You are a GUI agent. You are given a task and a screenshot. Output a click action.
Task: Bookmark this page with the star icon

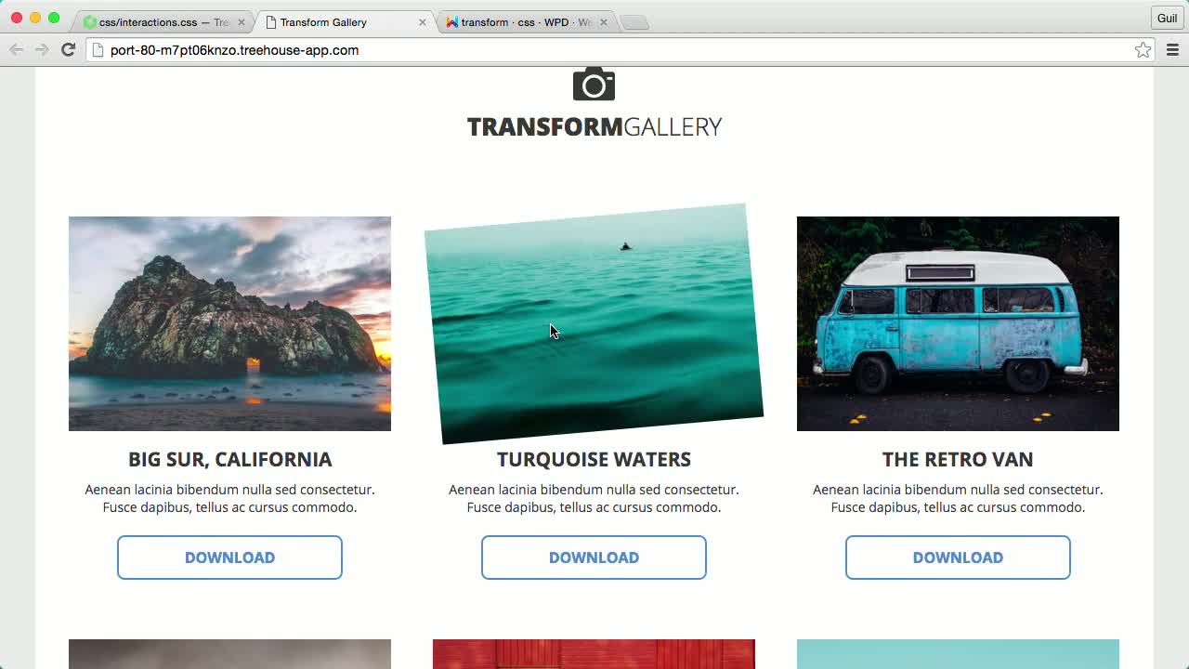[x=1143, y=50]
